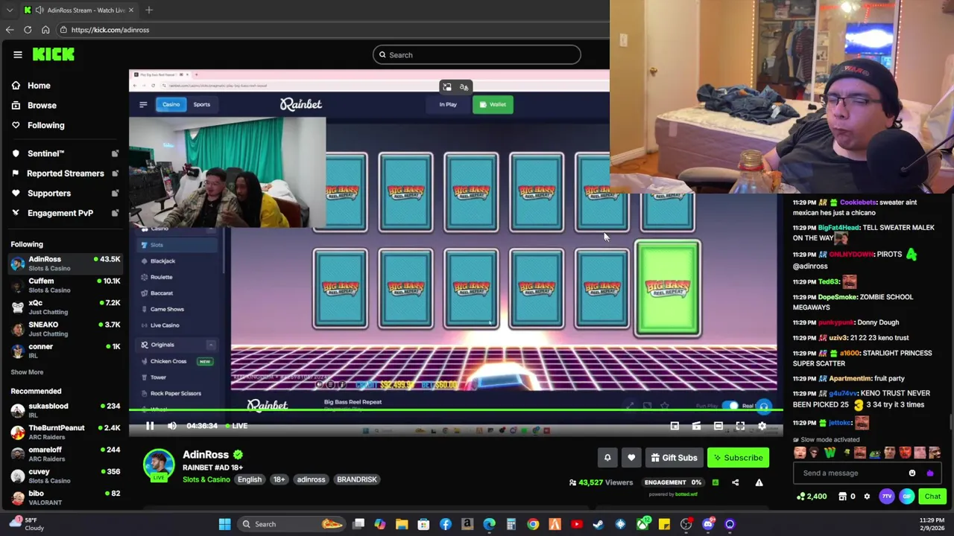The image size is (954, 536).
Task: Click Gift Subs button
Action: (674, 458)
